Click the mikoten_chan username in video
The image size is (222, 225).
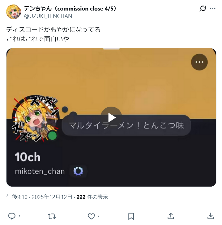(40, 171)
